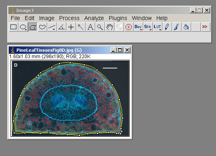
Task: Select the Polygon selection tool
Action: coord(33,27)
